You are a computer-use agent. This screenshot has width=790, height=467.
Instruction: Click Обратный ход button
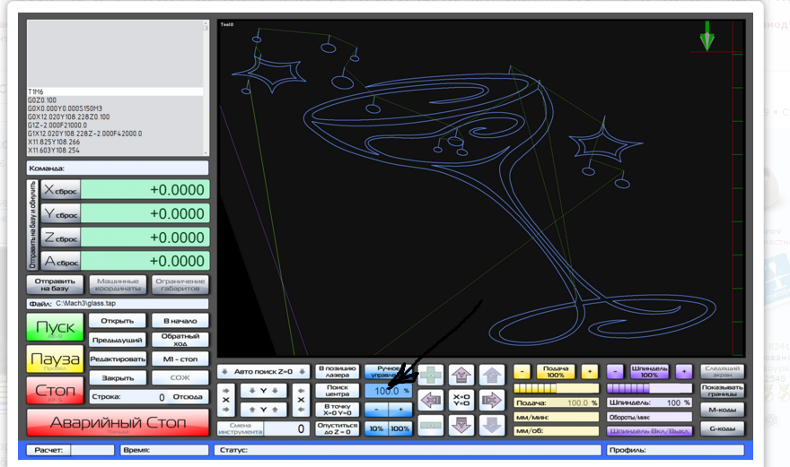[180, 340]
